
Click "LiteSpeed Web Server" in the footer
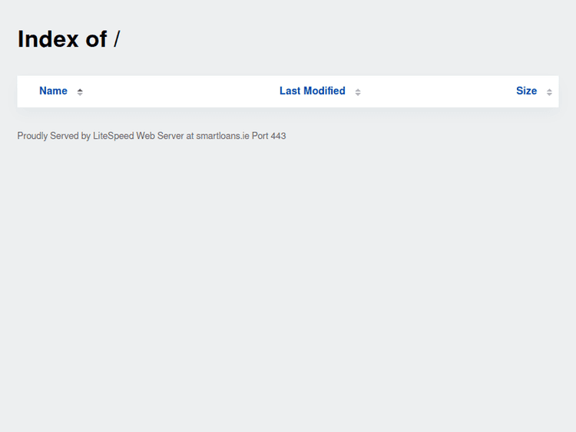pyautogui.click(x=138, y=136)
